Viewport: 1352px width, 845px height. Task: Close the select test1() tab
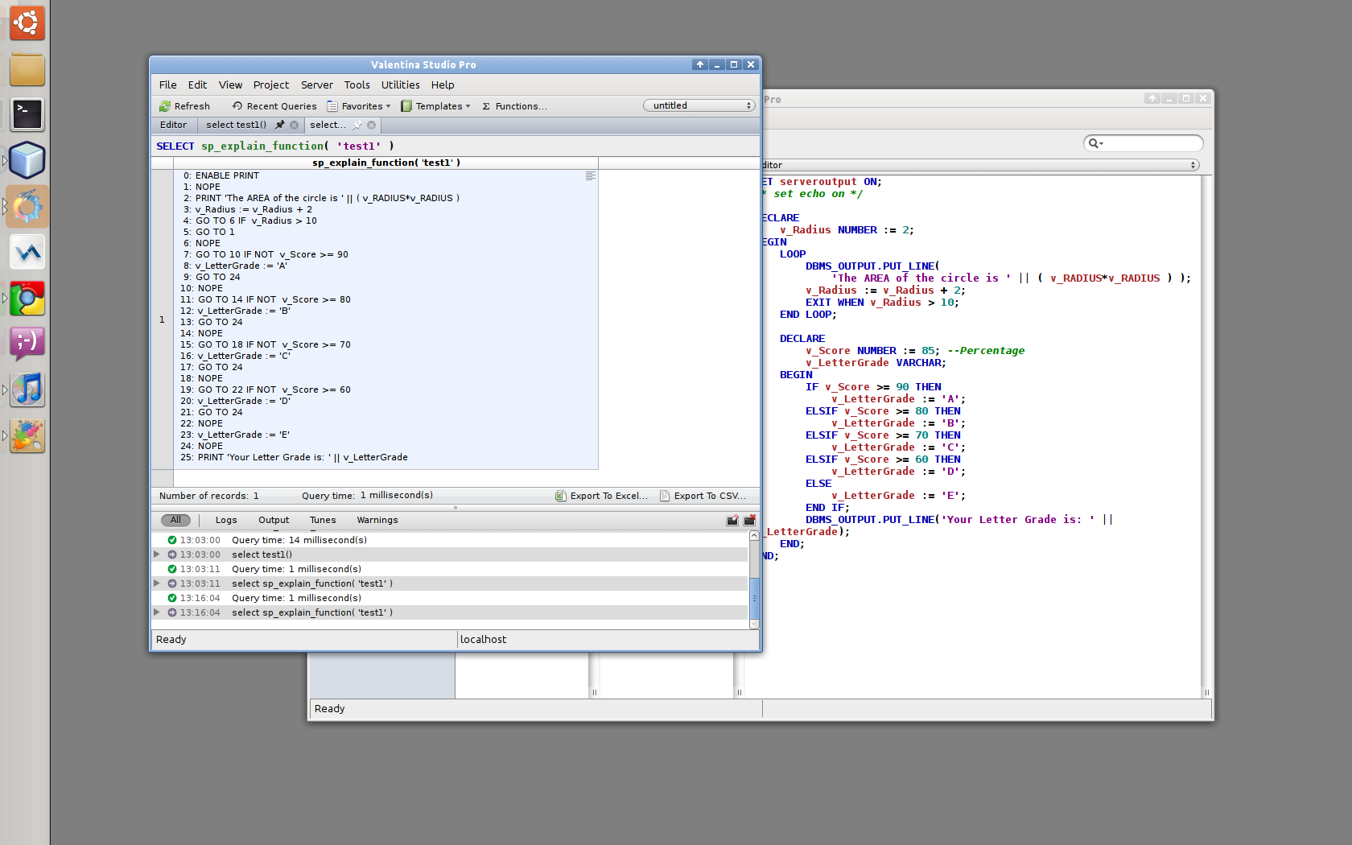click(295, 125)
